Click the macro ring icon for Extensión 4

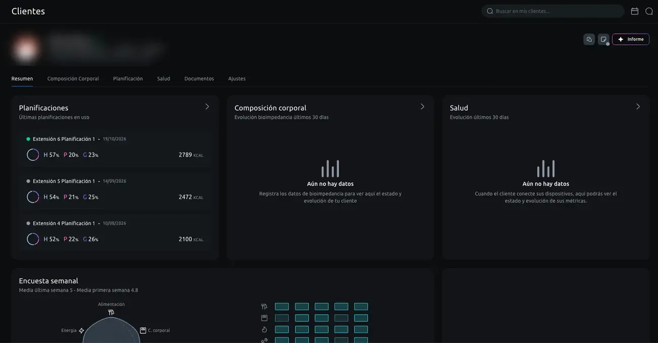pyautogui.click(x=33, y=239)
